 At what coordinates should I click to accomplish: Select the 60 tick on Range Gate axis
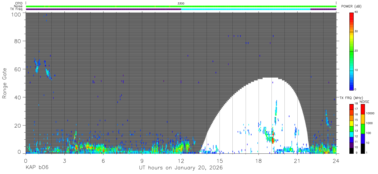coord(18,69)
